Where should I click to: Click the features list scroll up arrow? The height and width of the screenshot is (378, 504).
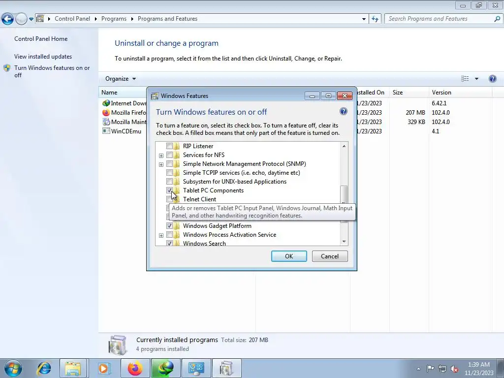(344, 146)
